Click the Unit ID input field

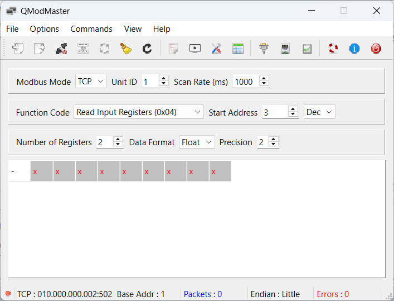pyautogui.click(x=150, y=82)
